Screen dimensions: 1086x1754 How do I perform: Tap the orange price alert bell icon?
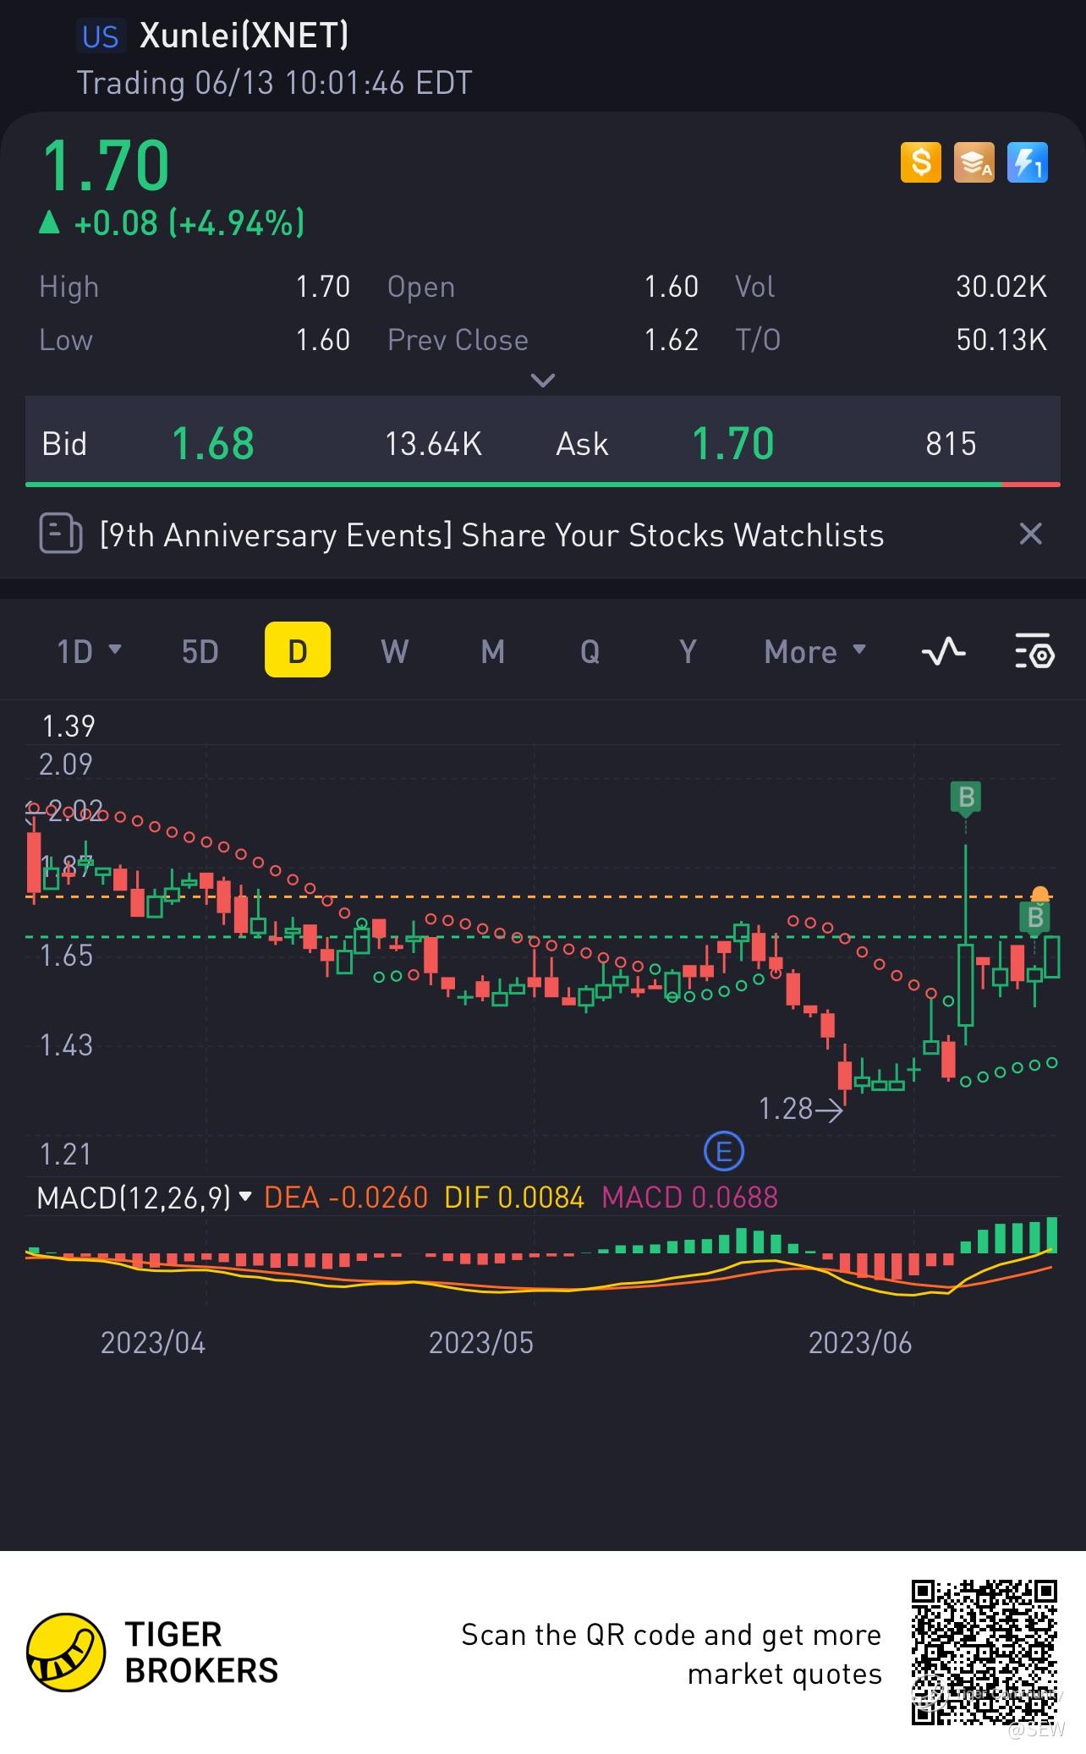pyautogui.click(x=1039, y=895)
